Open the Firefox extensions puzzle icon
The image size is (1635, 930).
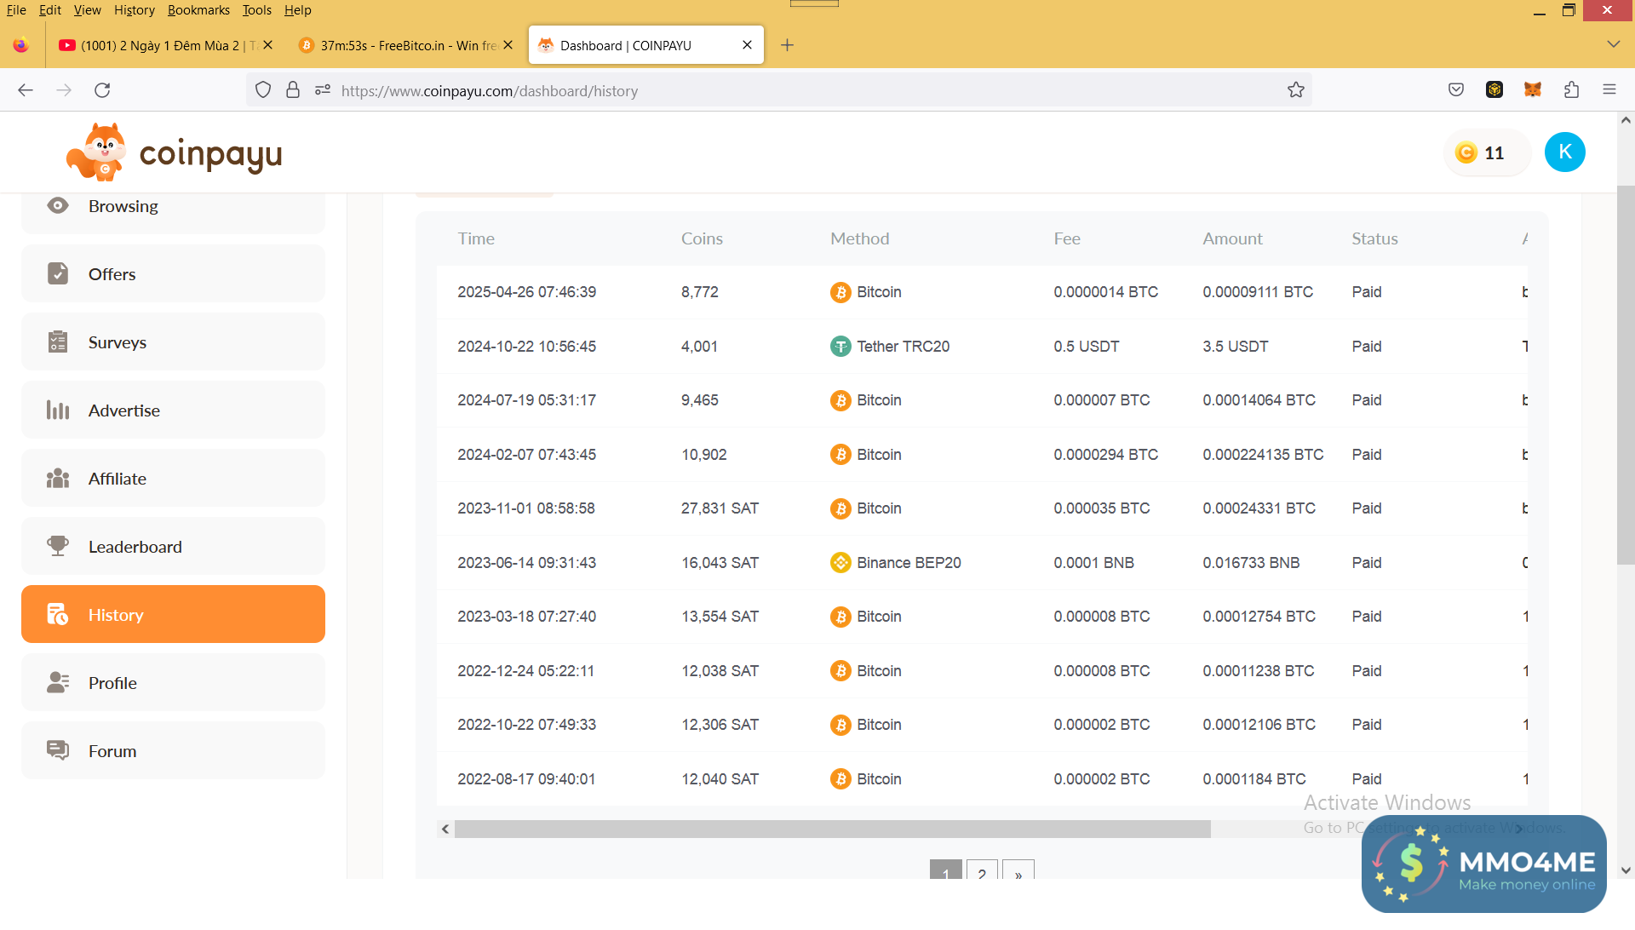coord(1571,89)
